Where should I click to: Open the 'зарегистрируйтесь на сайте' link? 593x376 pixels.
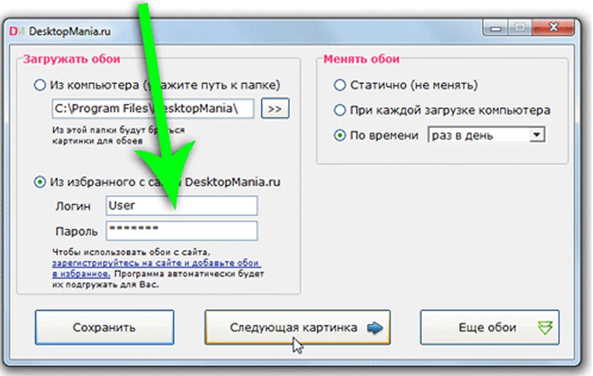tap(156, 268)
